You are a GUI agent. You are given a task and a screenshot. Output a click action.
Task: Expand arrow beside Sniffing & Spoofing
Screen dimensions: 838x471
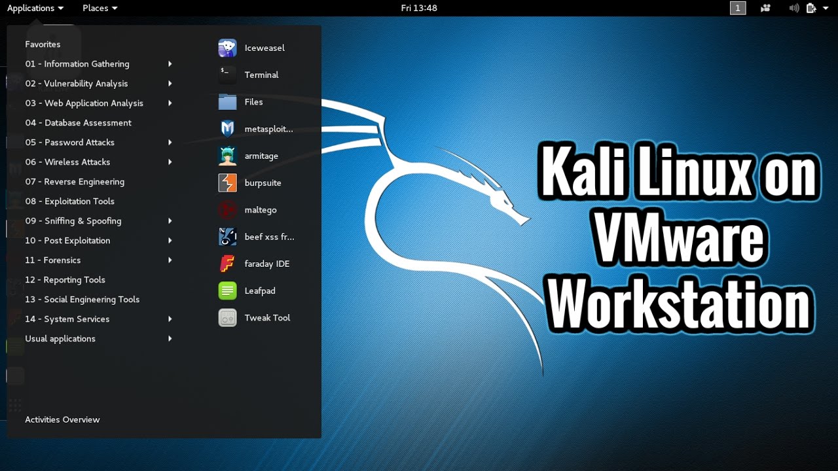click(x=170, y=221)
